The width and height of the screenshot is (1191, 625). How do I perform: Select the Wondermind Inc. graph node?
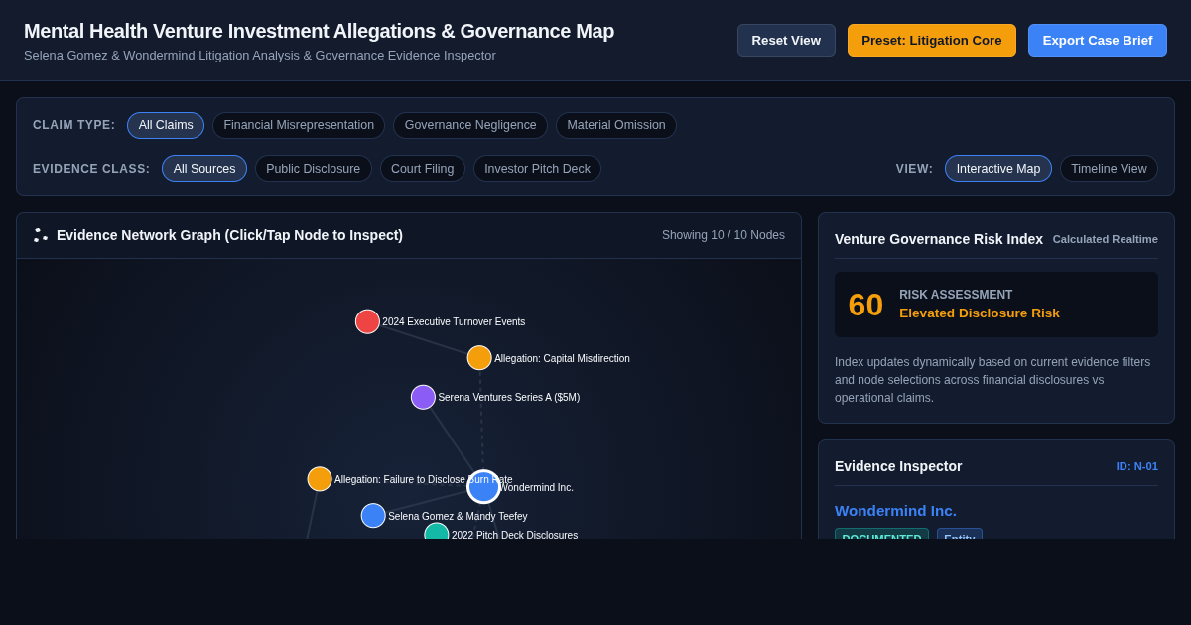pyautogui.click(x=483, y=487)
